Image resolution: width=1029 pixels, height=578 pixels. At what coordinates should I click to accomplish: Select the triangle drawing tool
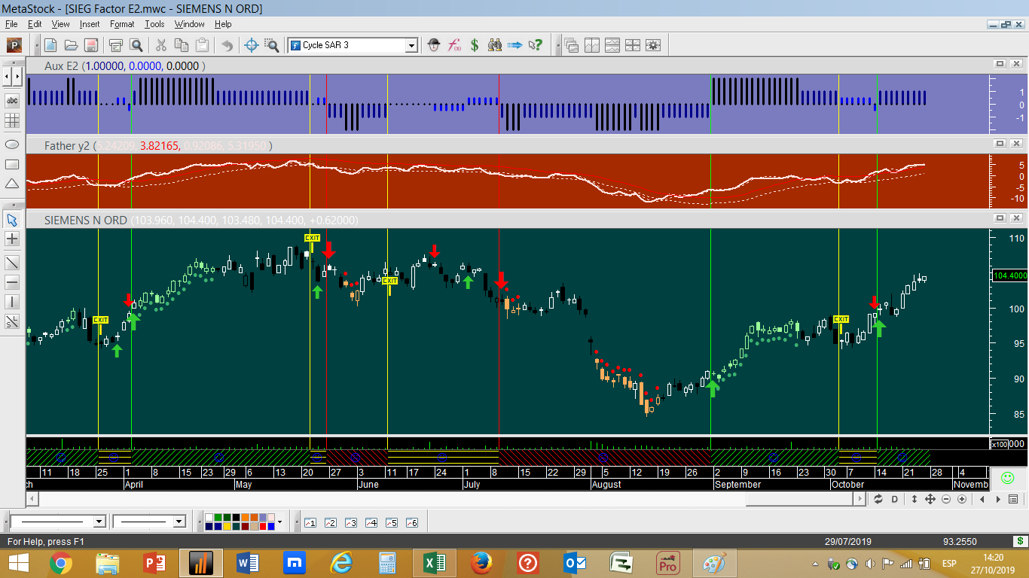pos(12,184)
